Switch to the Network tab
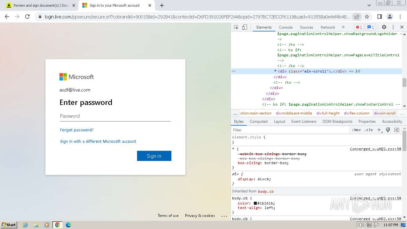Viewport: 407px width, 229px height. point(328,27)
